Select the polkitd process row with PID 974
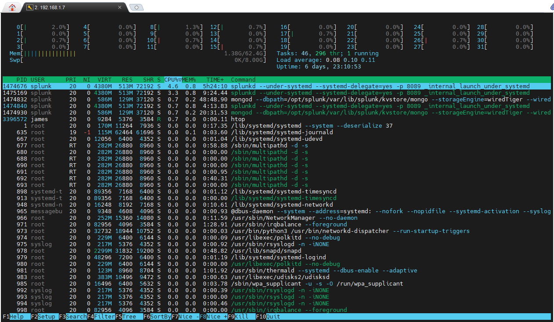This screenshot has width=554, height=322. coord(277,238)
